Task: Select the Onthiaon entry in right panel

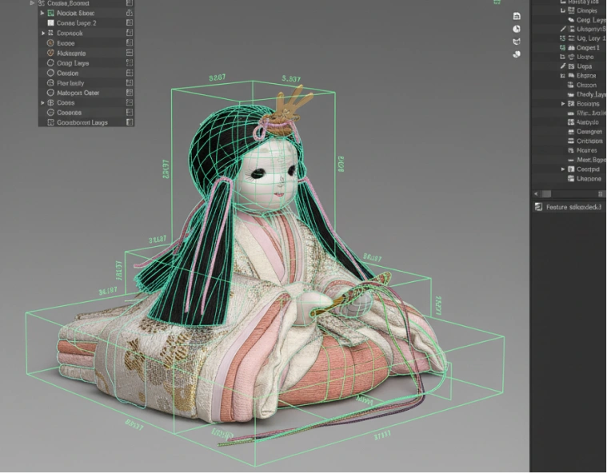Action: pyautogui.click(x=589, y=141)
